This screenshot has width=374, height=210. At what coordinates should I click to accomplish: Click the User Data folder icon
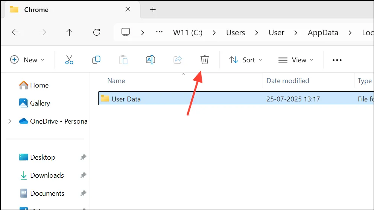[105, 98]
